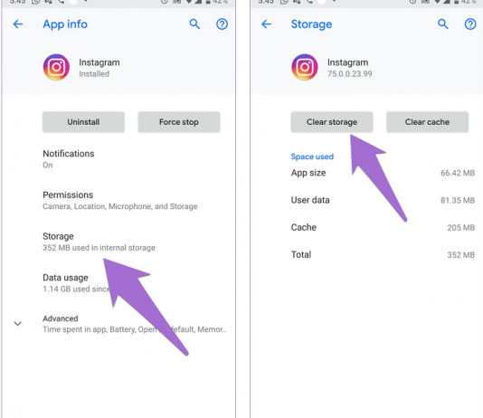Image resolution: width=483 pixels, height=418 pixels.
Task: Tap the Instagram icon in App info
Action: (56, 67)
